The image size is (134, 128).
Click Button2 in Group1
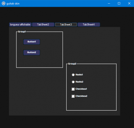tap(31, 52)
